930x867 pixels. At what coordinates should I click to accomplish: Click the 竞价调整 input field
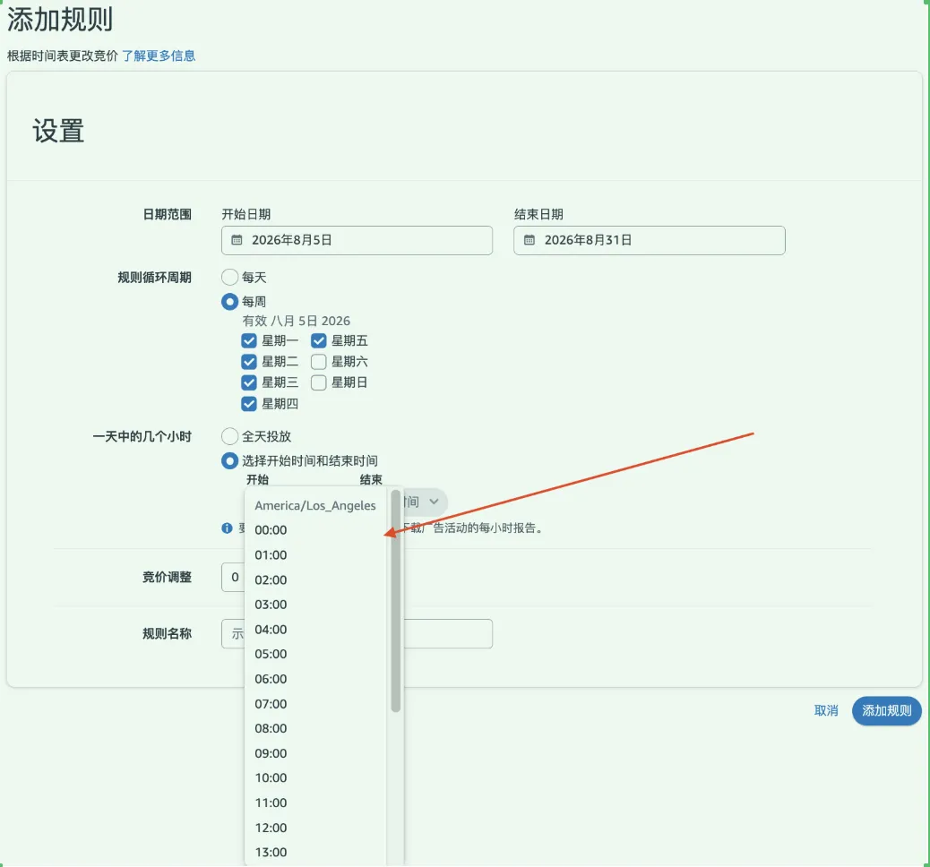233,578
